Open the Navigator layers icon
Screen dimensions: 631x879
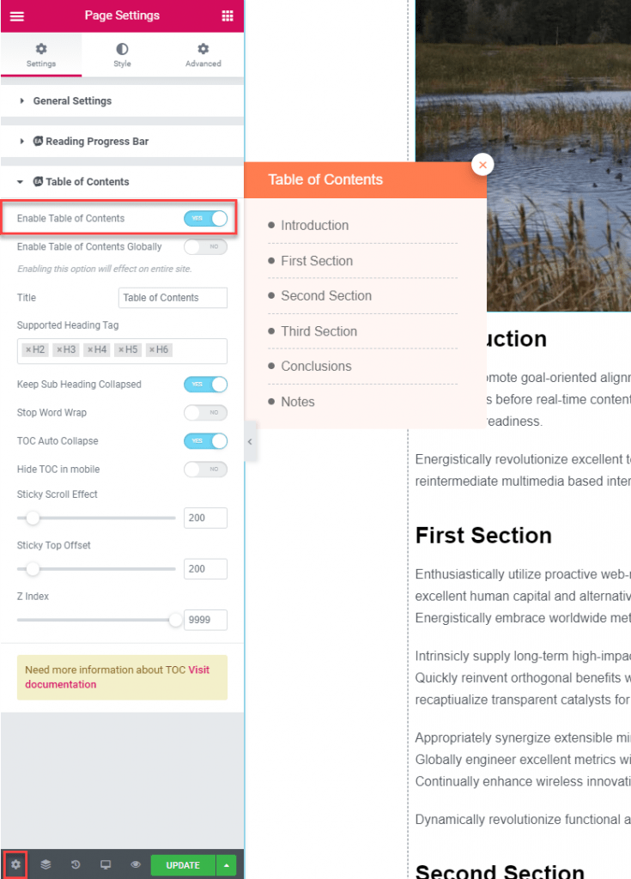pos(46,864)
